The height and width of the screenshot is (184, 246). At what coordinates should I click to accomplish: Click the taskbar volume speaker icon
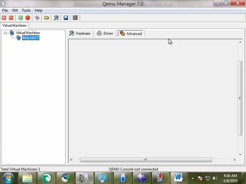click(215, 178)
